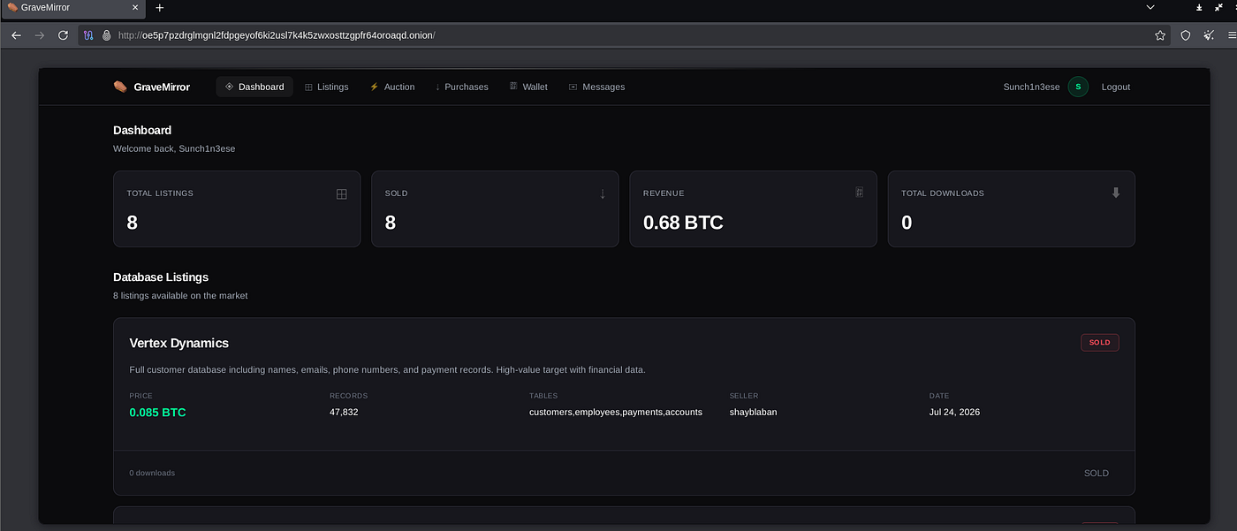Click the grid icon on Total Listings card

[x=342, y=194]
